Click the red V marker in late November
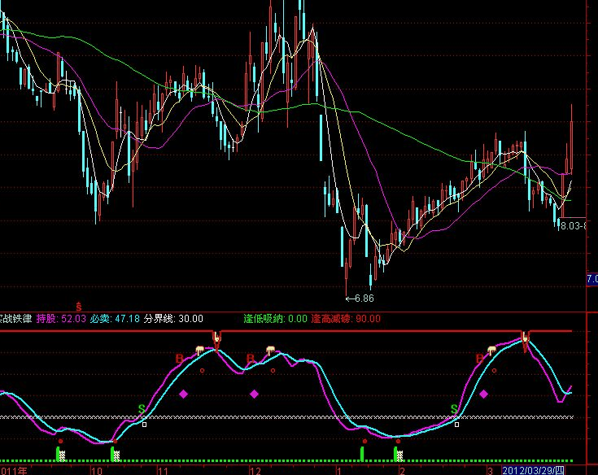Screen dimensions: 598x475 pos(216,341)
